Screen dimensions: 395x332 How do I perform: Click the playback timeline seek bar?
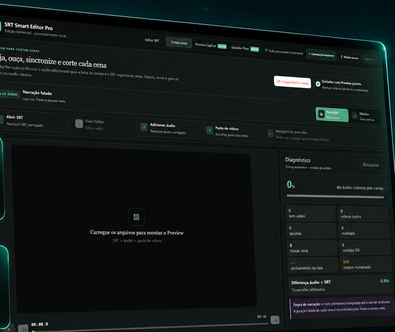[150, 327]
